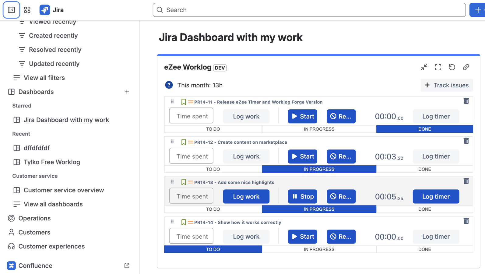The image size is (485, 274).
Task: Click the drag handle for PR14-12
Action: 172,142
